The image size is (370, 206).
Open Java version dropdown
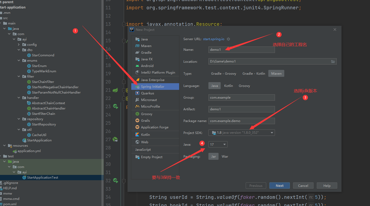coord(218,144)
